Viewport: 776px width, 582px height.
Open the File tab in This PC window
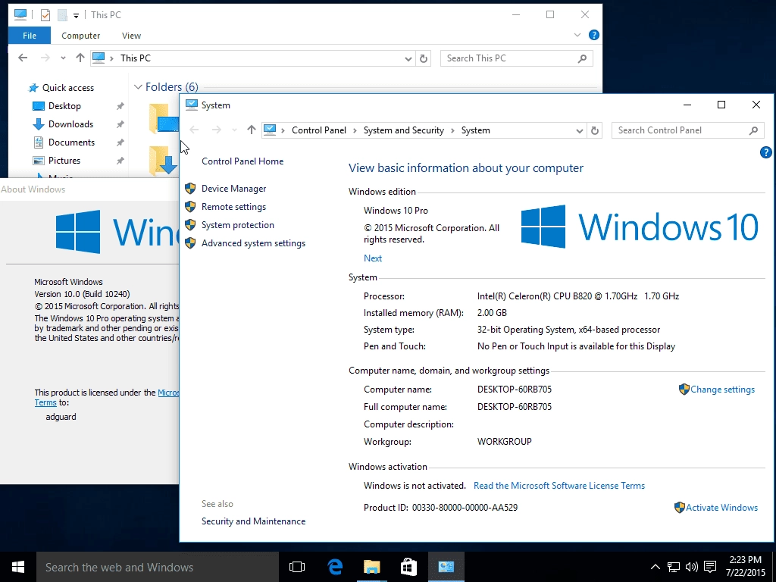coord(30,36)
